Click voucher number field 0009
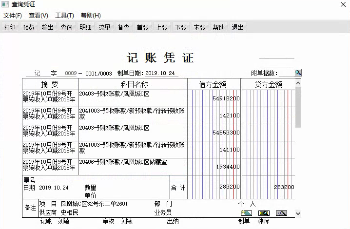Screen dimensions: 350x229 click(x=71, y=73)
